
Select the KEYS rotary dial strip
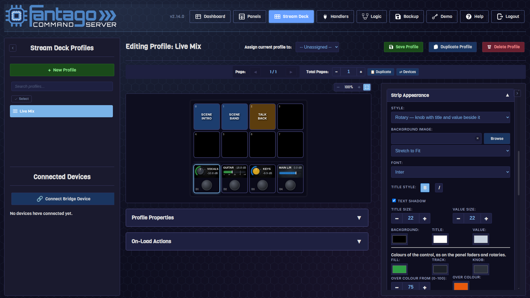[263, 179]
